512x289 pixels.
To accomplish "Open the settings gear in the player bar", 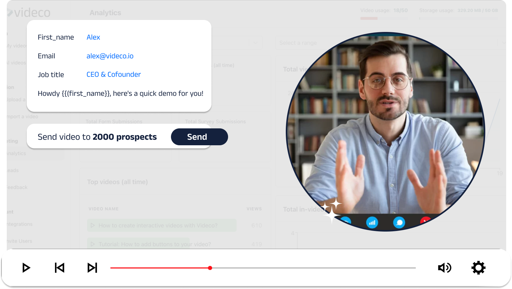I will coord(479,268).
